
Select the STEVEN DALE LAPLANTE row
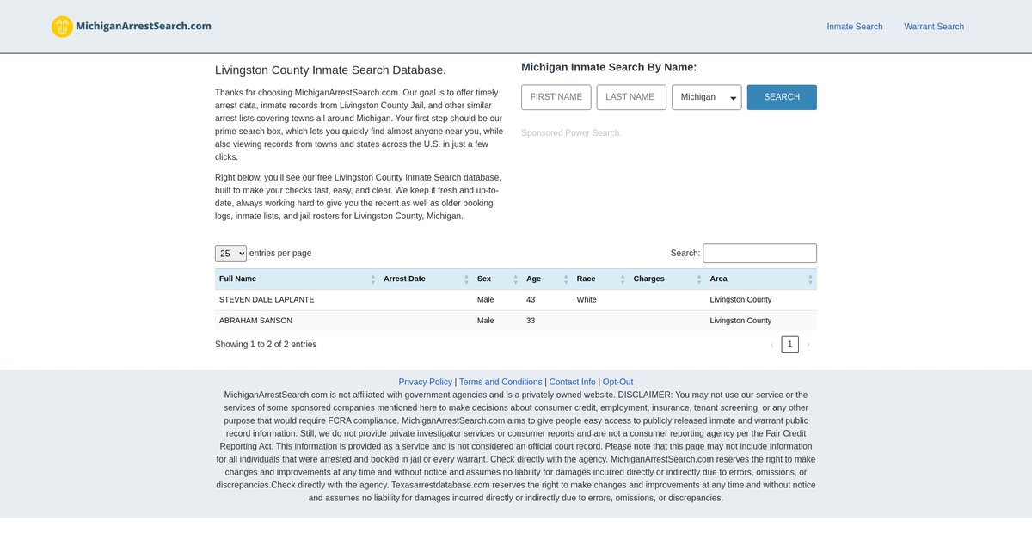(267, 300)
